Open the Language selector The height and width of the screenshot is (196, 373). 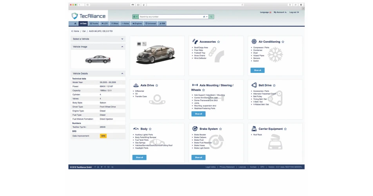coord(266,12)
